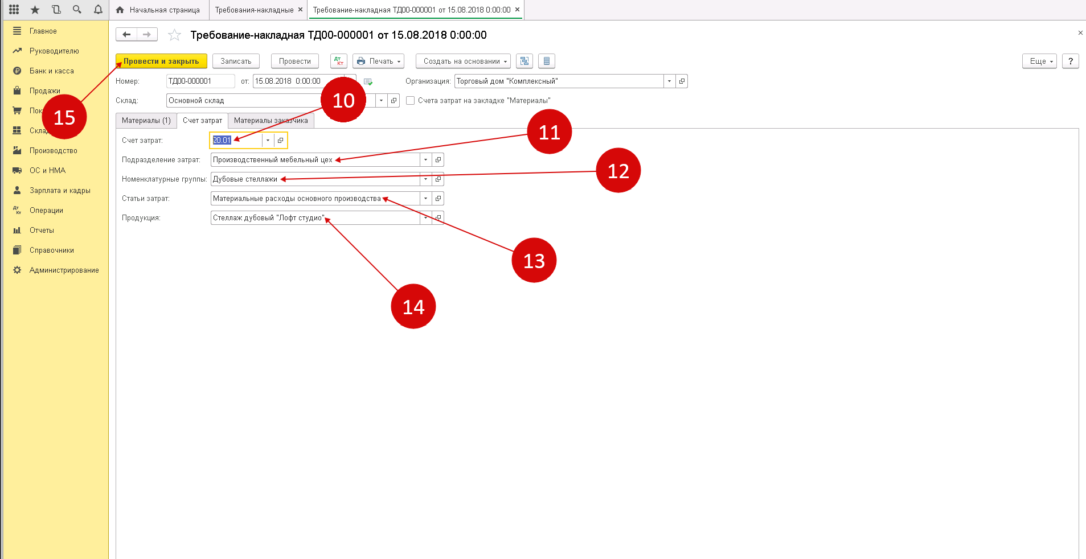This screenshot has width=1086, height=559.
Task: Click the Организация field
Action: click(x=559, y=81)
